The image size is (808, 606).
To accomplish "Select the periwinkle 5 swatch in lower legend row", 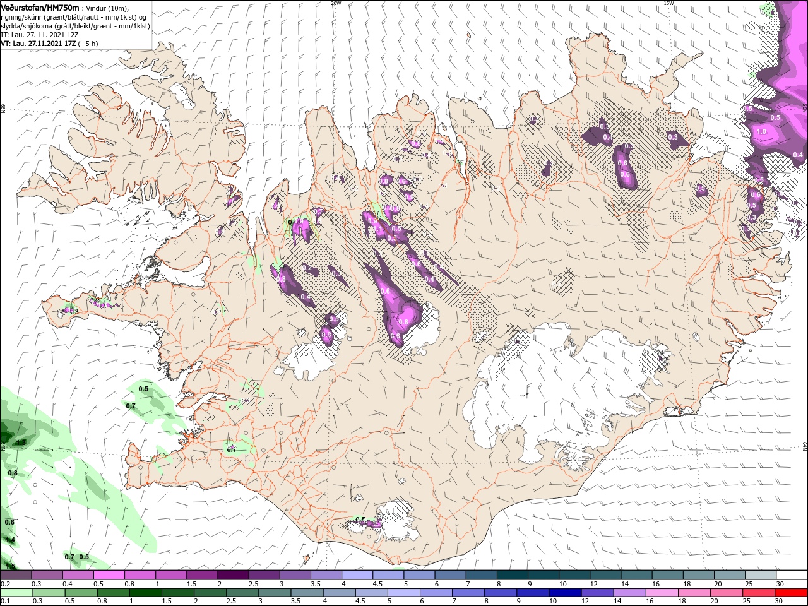I will tap(403, 593).
